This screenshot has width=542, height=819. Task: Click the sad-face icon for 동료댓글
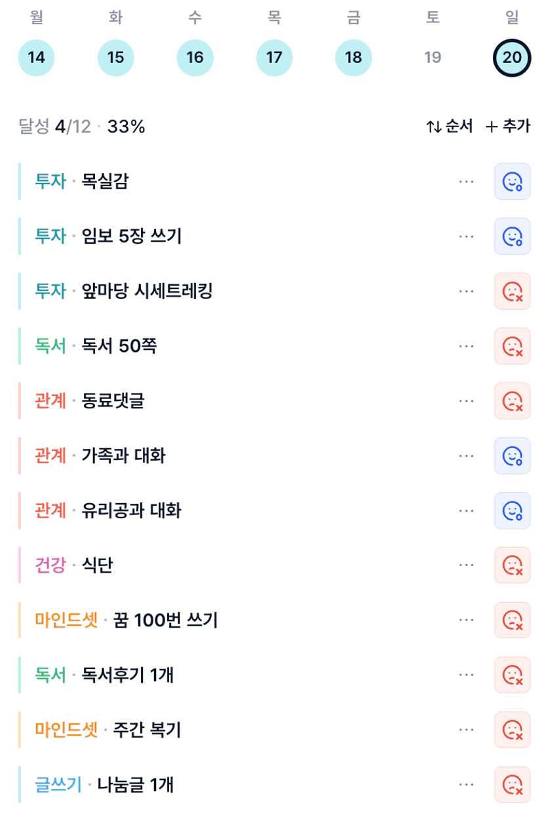click(x=512, y=400)
